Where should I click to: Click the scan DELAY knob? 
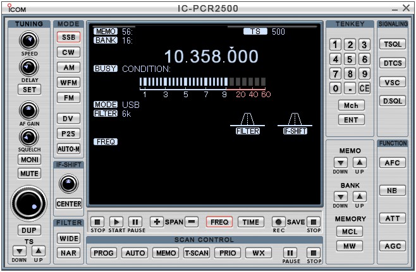coord(29,67)
